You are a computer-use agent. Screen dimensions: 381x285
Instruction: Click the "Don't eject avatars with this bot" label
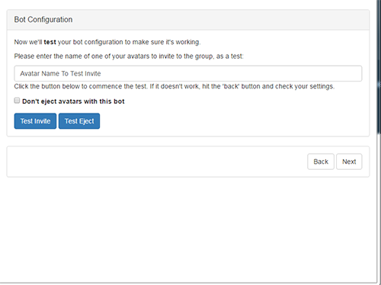[73, 101]
